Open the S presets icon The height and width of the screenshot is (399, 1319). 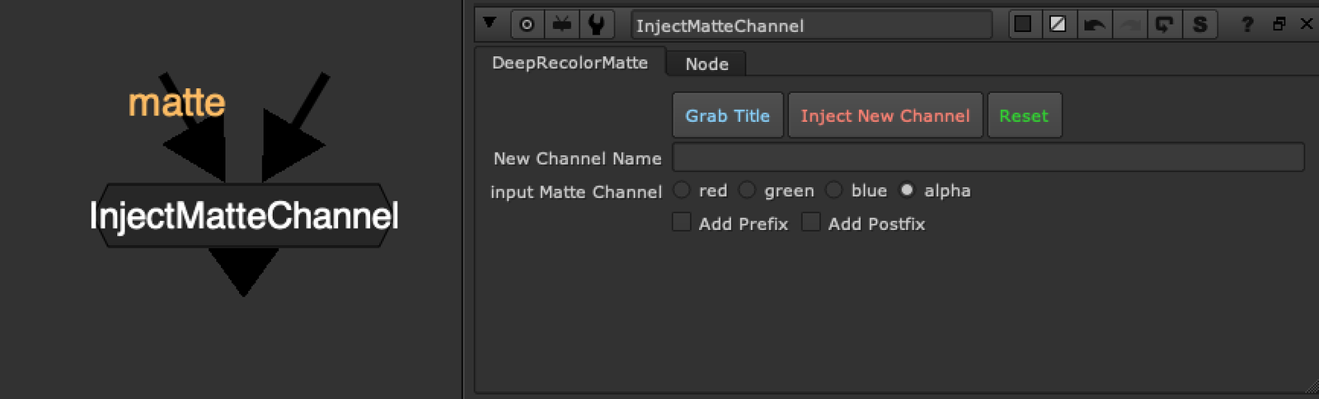pos(1199,25)
